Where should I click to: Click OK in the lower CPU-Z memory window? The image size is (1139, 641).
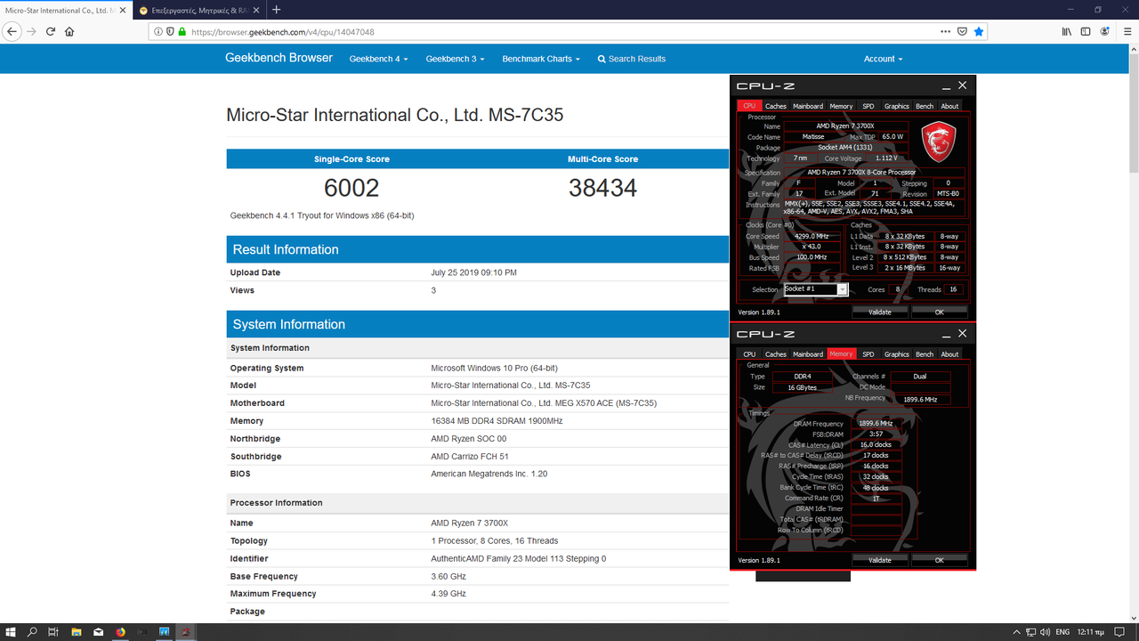pyautogui.click(x=940, y=560)
